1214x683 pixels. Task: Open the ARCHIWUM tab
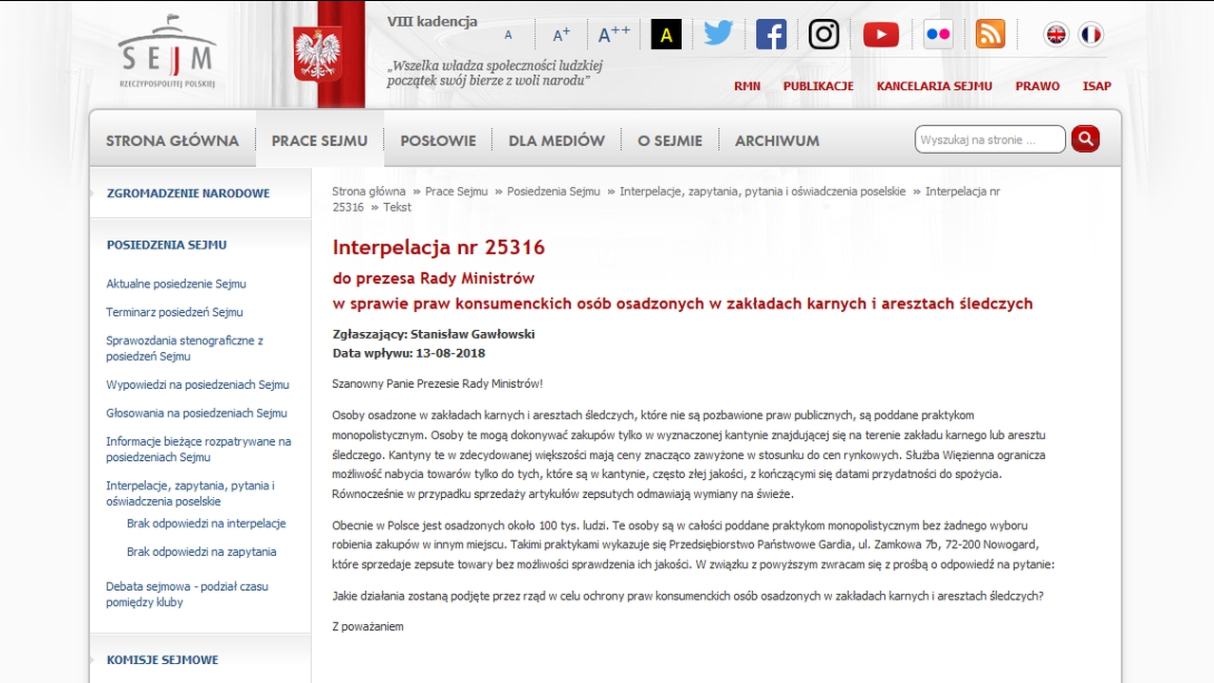point(777,140)
